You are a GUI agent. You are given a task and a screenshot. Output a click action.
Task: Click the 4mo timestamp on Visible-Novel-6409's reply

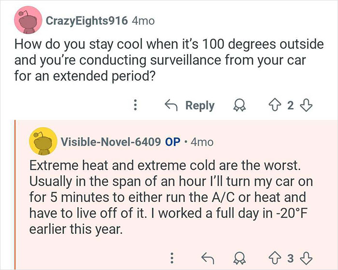[x=202, y=142]
